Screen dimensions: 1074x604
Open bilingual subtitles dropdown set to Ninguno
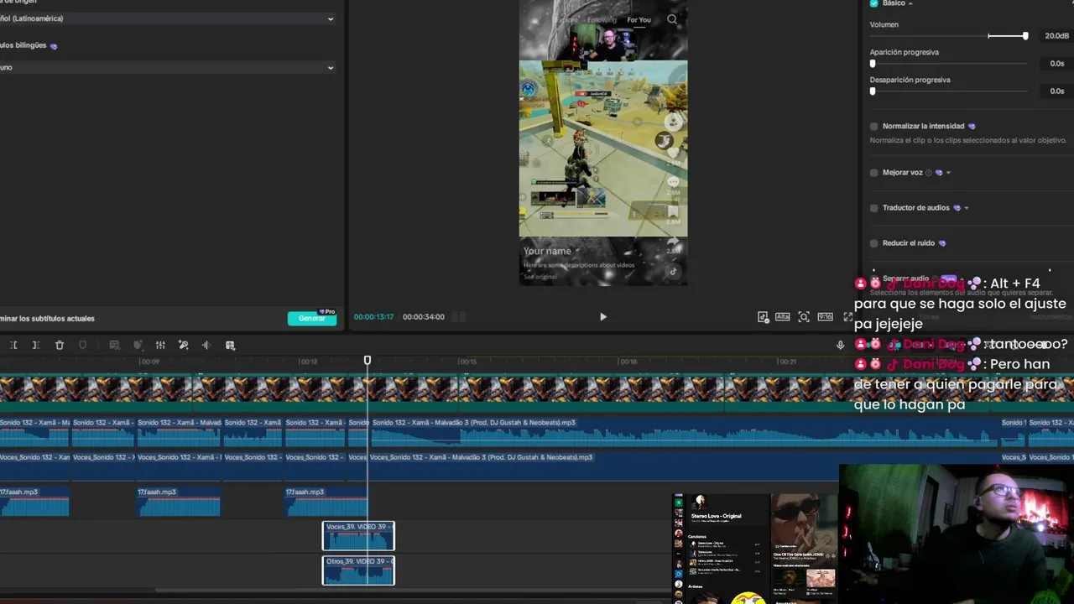(x=167, y=67)
